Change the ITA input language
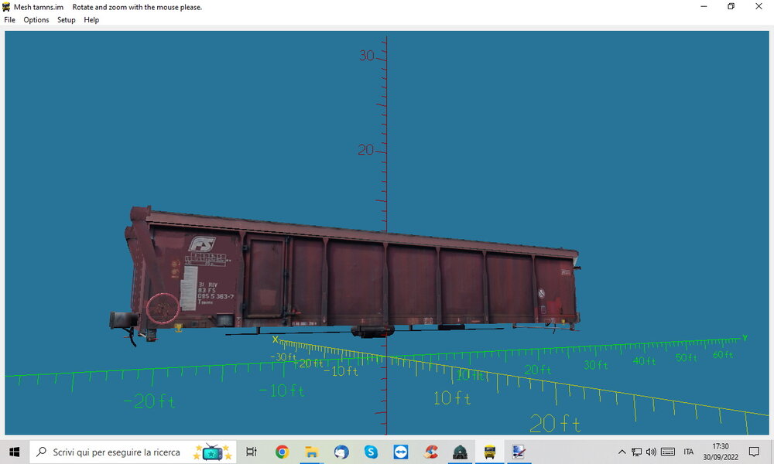Screen dimensions: 774x464 point(689,452)
